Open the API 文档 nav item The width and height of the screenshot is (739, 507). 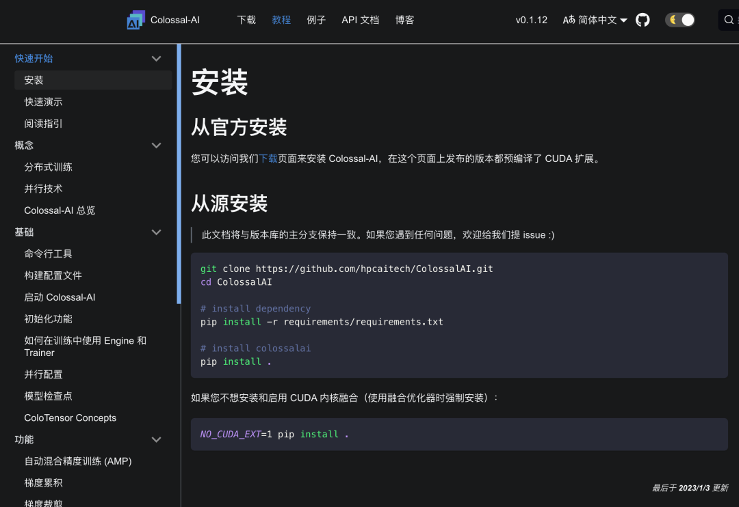pos(360,20)
